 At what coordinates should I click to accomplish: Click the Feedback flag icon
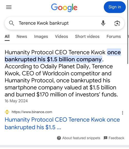tap(106, 138)
